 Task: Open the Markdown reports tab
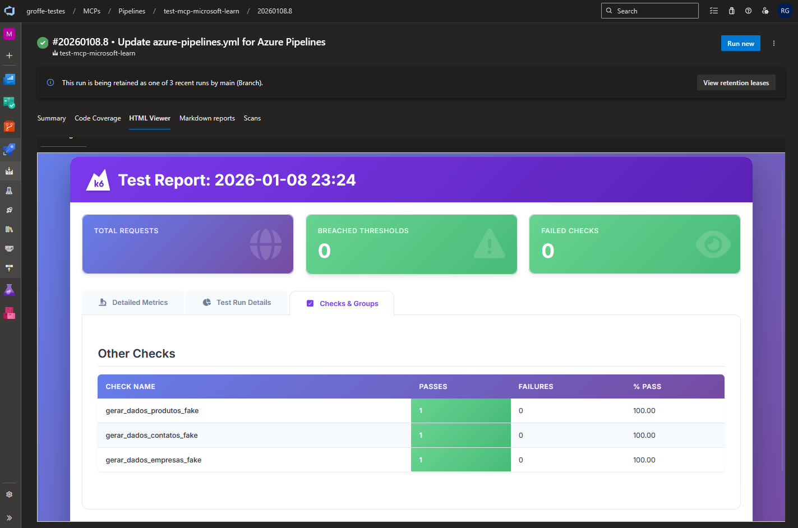pyautogui.click(x=207, y=118)
